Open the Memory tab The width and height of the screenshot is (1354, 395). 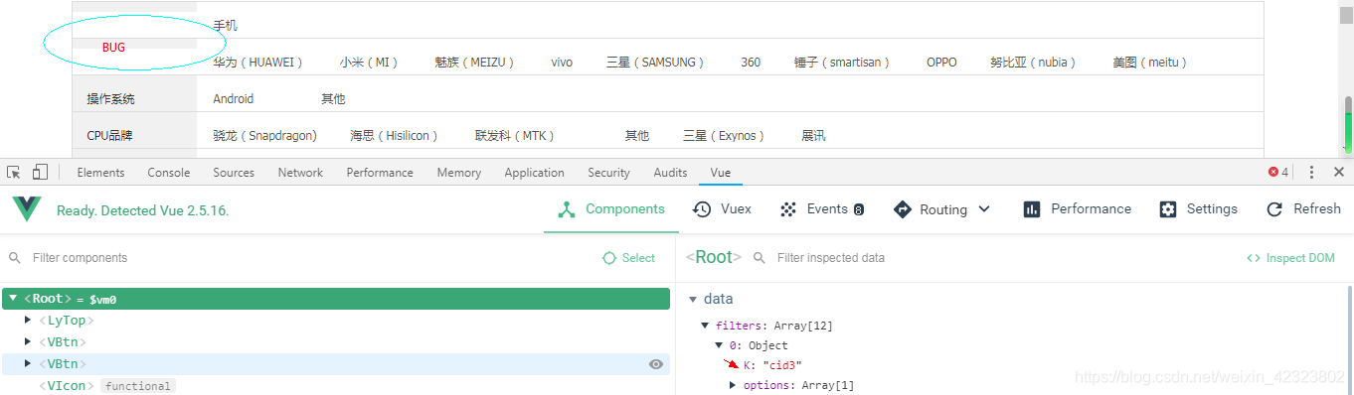pos(458,172)
